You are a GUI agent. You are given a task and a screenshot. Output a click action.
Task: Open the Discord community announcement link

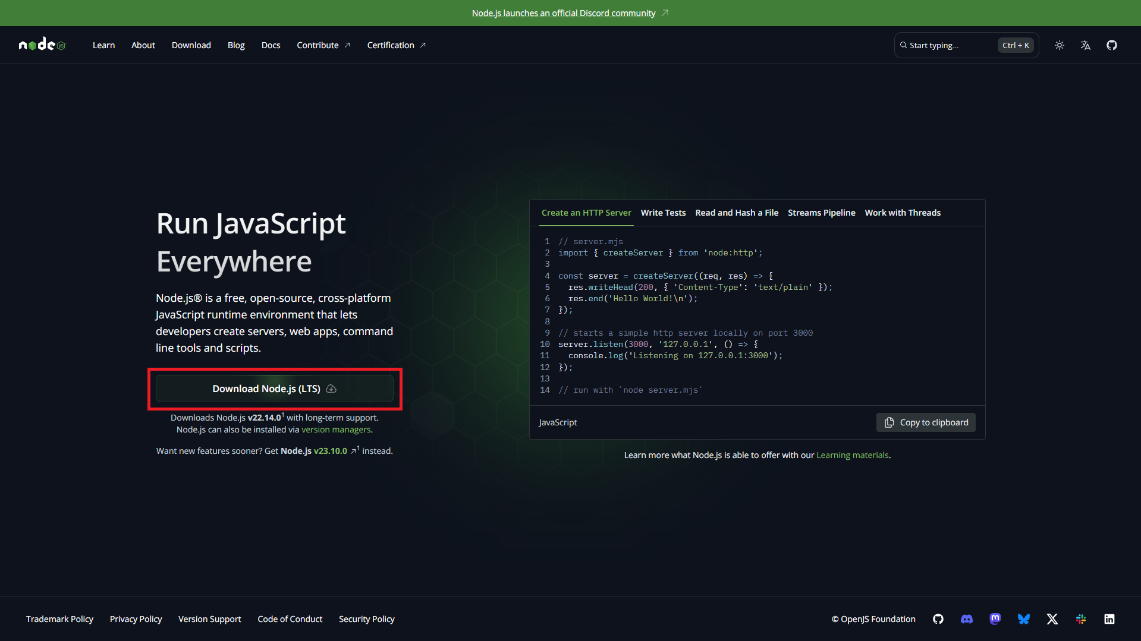pyautogui.click(x=564, y=13)
